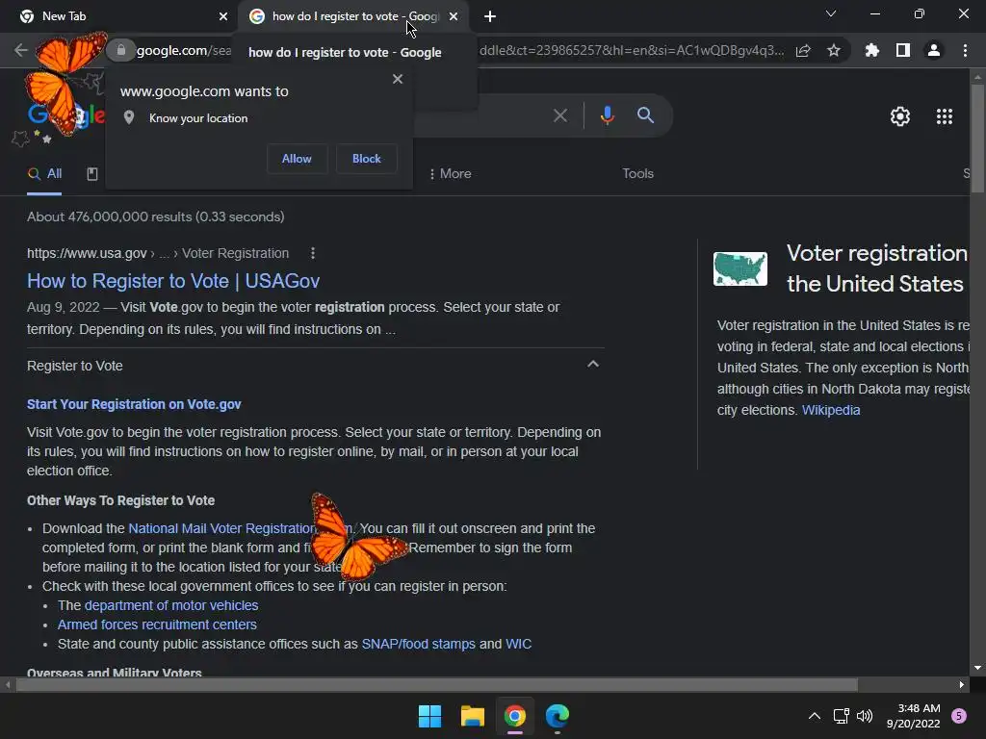Image resolution: width=986 pixels, height=739 pixels.
Task: Open the USAGov result three-dot options
Action: [x=313, y=253]
